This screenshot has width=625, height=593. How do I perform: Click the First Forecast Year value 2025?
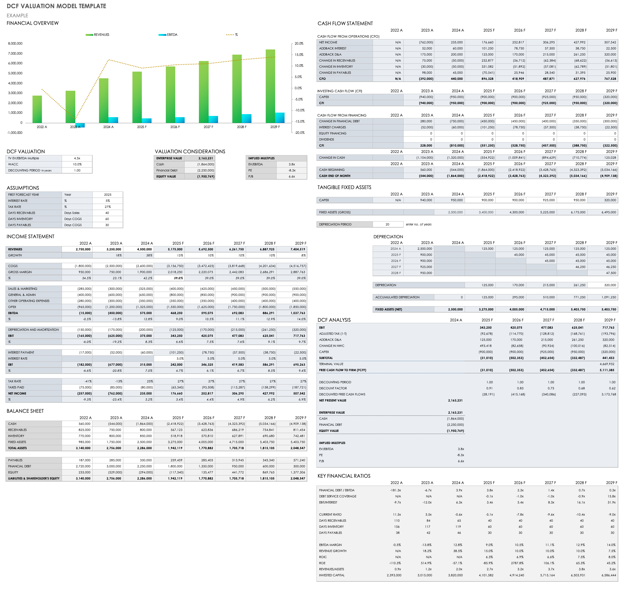pos(108,195)
